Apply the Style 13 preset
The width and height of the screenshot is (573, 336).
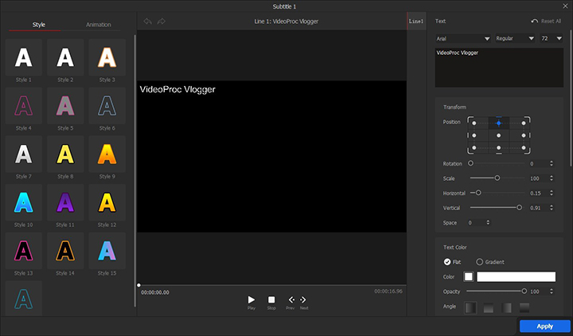tap(23, 251)
